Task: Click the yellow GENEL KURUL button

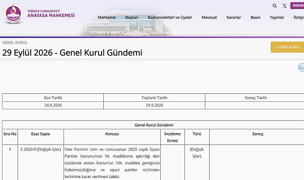Action: [x=287, y=47]
